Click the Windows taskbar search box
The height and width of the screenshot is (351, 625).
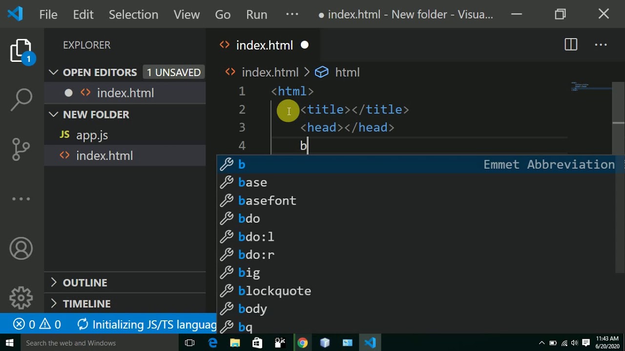93,343
